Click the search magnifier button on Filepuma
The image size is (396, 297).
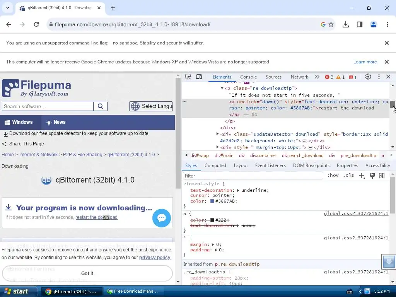(101, 106)
